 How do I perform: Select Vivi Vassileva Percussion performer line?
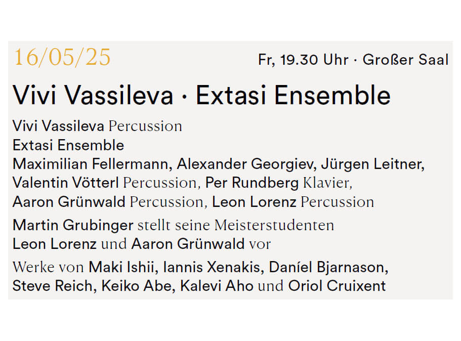(97, 126)
